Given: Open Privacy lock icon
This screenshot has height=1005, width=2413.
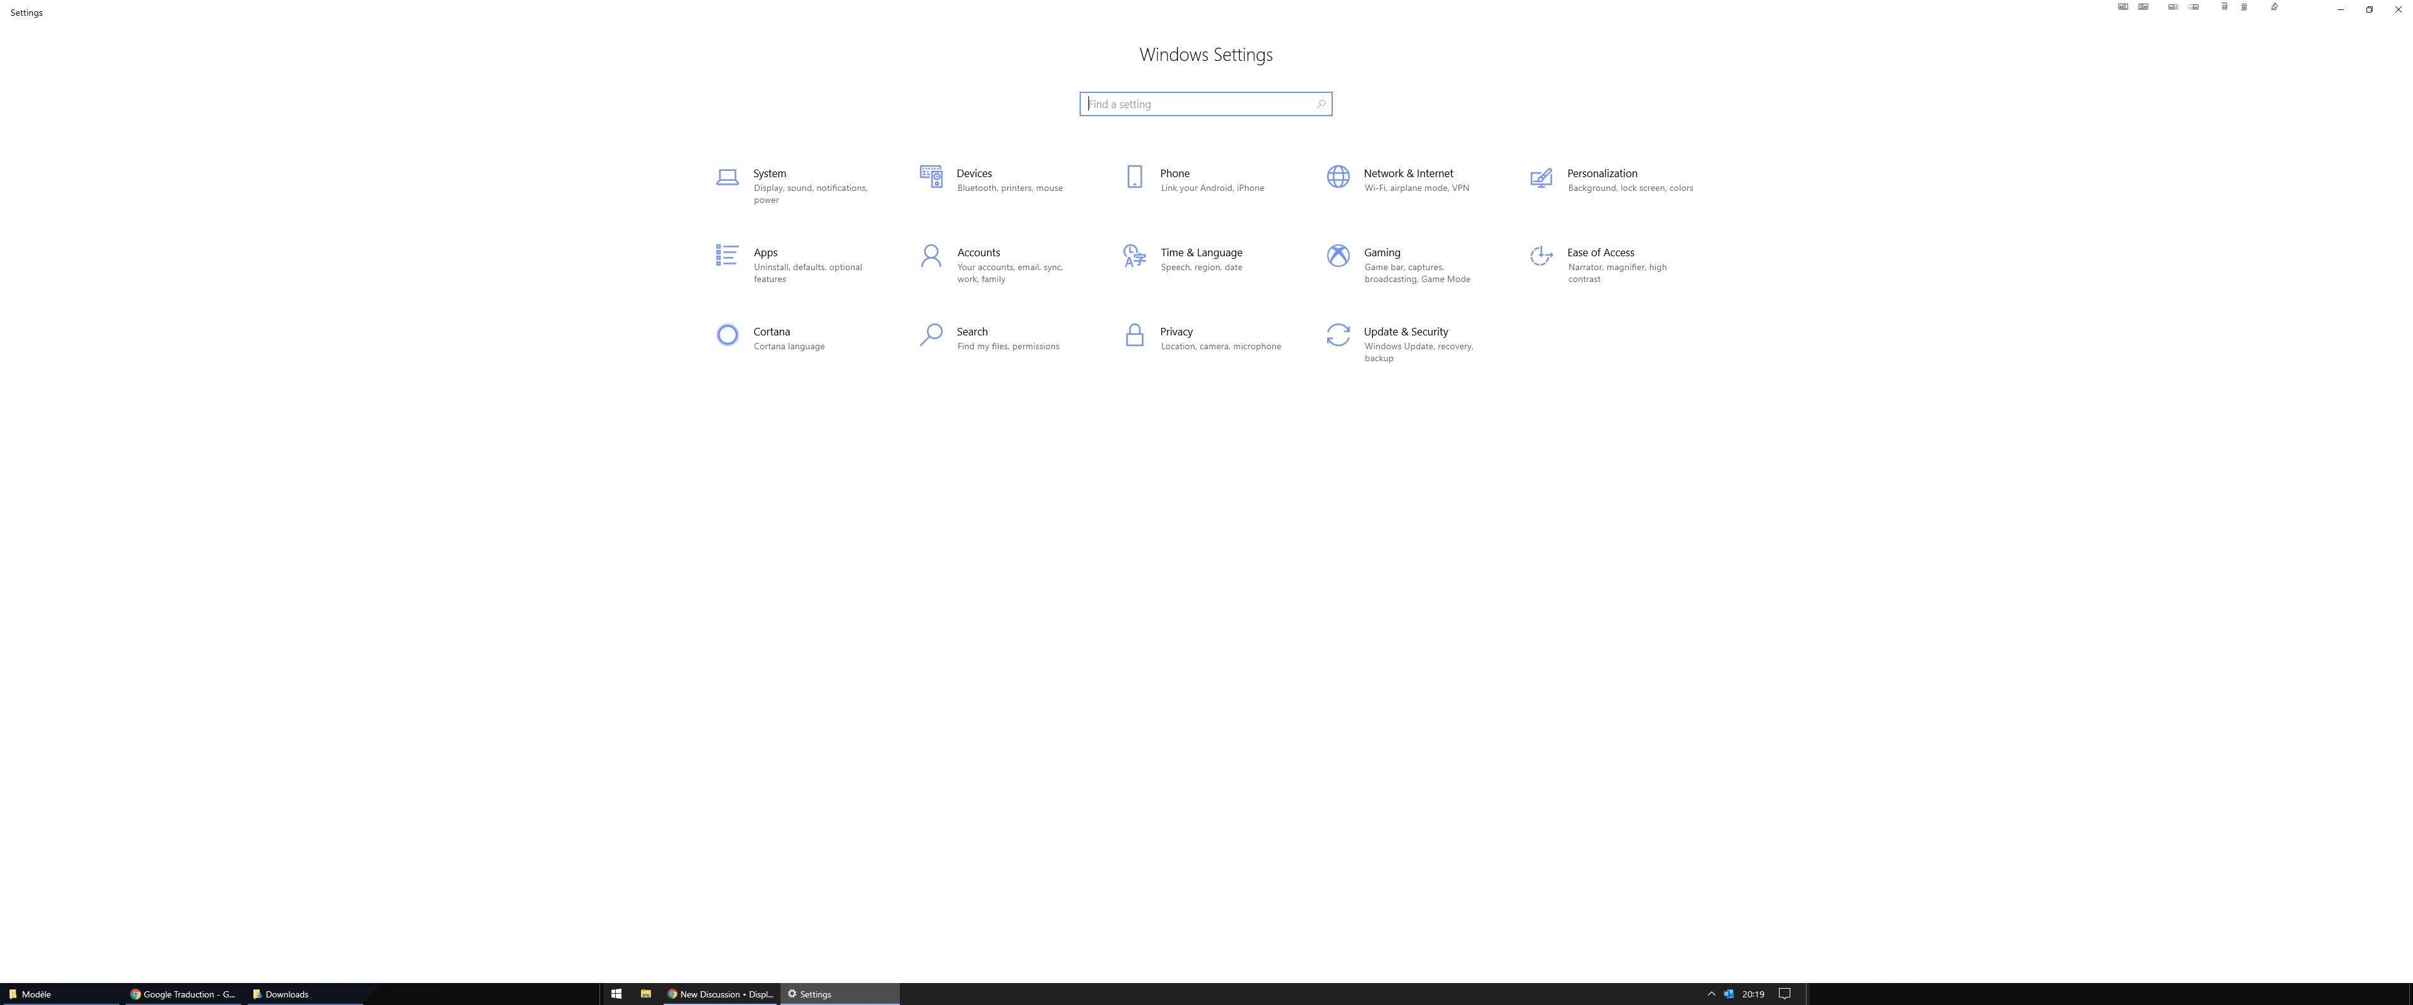Looking at the screenshot, I should coord(1134,334).
